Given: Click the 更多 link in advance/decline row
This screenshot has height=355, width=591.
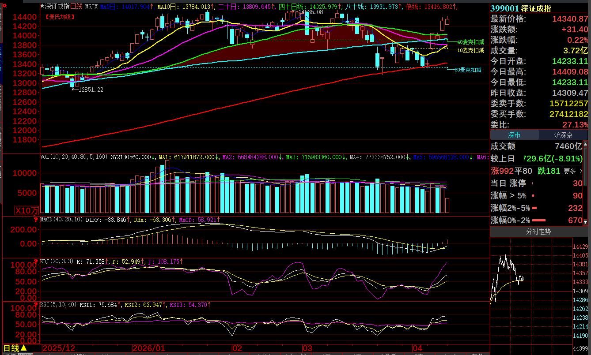Looking at the screenshot, I should point(570,171).
